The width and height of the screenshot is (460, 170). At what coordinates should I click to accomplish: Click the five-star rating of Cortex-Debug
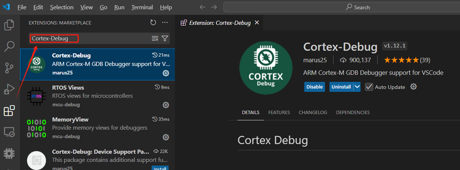tap(401, 60)
